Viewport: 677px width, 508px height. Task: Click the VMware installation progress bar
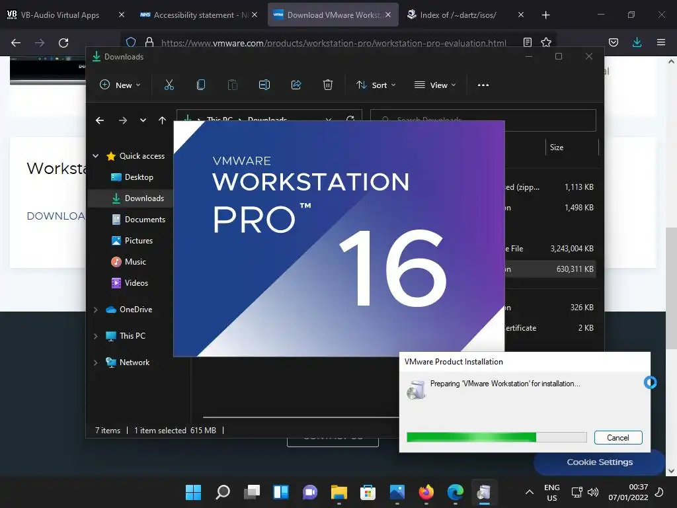pyautogui.click(x=497, y=437)
